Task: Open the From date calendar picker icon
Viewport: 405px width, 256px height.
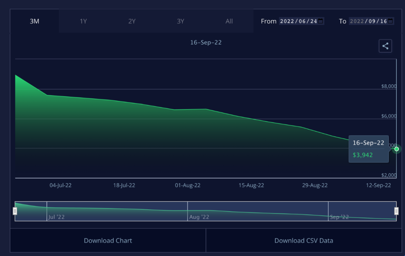Action: 321,21
